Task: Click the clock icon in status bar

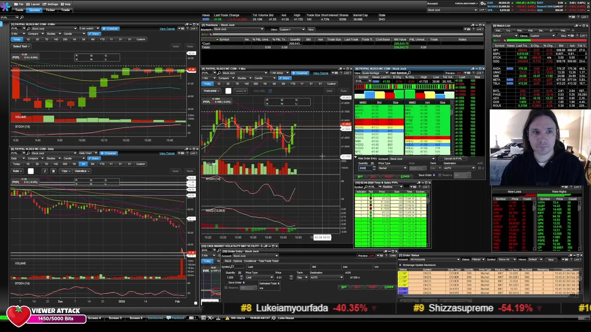Action: 274,318
